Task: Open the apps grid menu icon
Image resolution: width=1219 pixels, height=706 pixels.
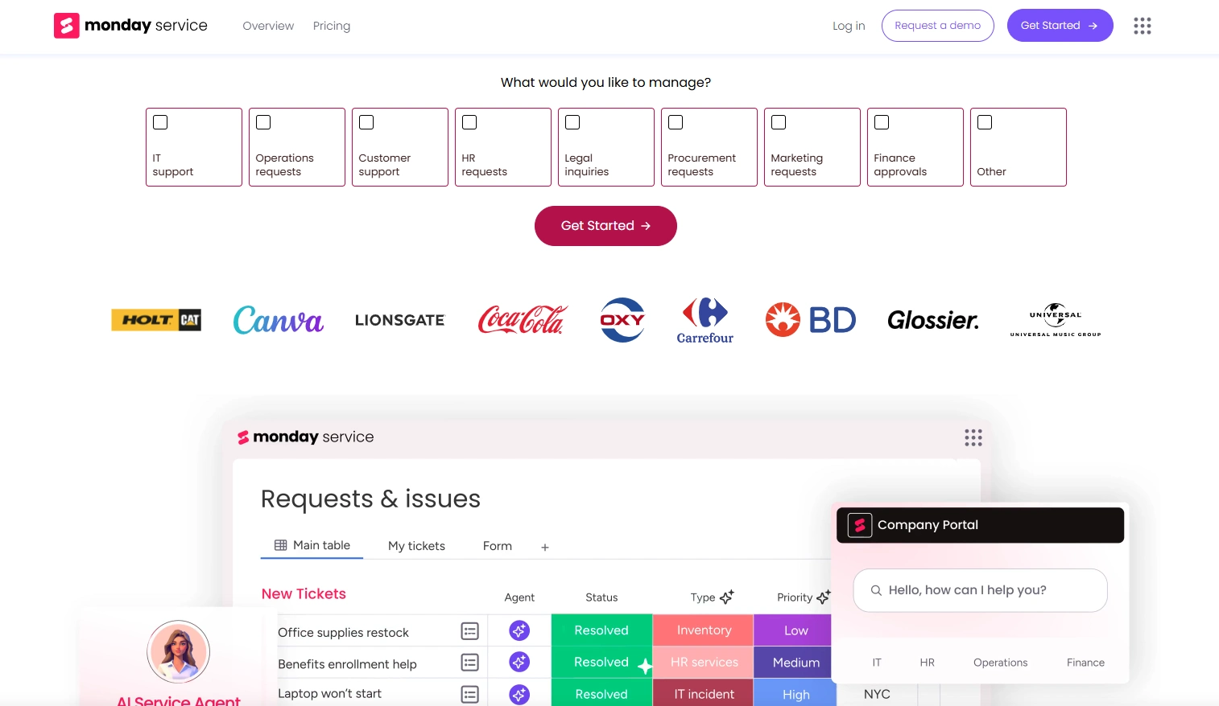Action: point(1142,26)
